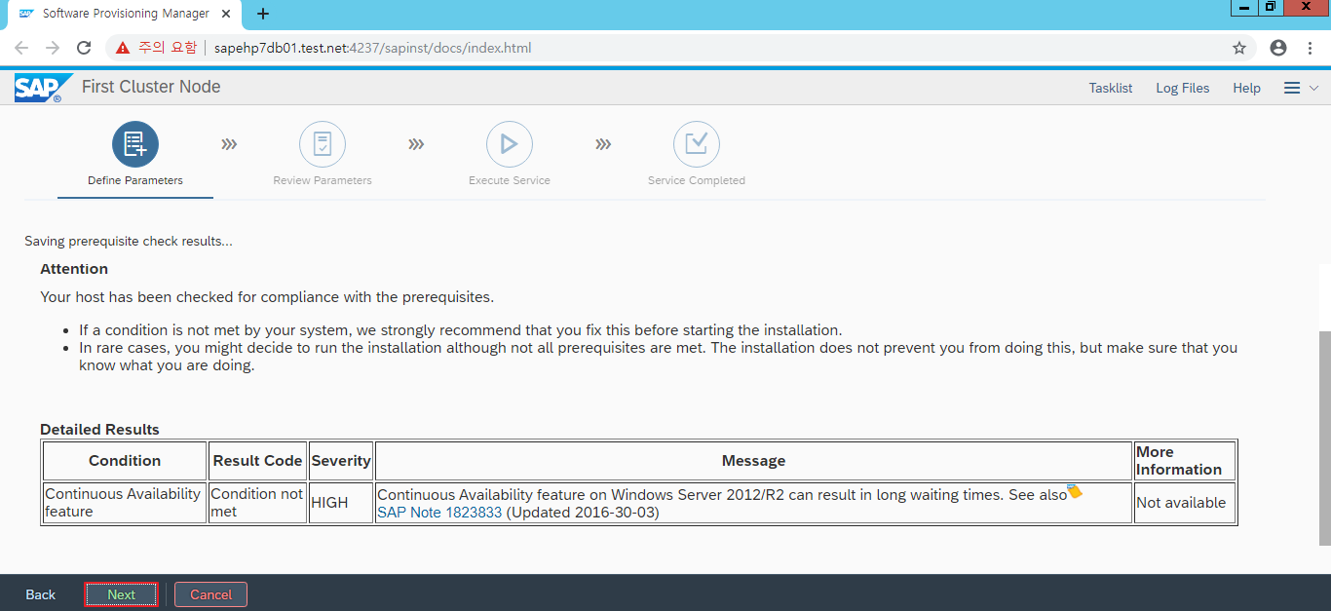Click the Cancel button
This screenshot has height=611, width=1331.
(x=211, y=594)
